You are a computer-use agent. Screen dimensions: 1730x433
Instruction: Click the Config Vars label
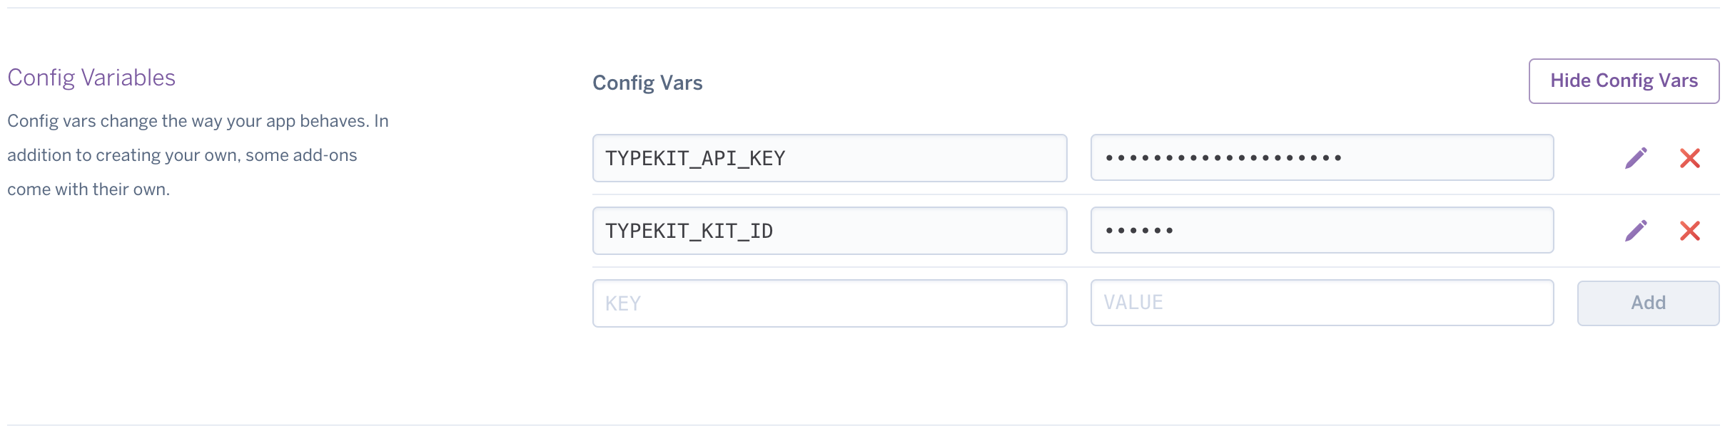pos(647,83)
